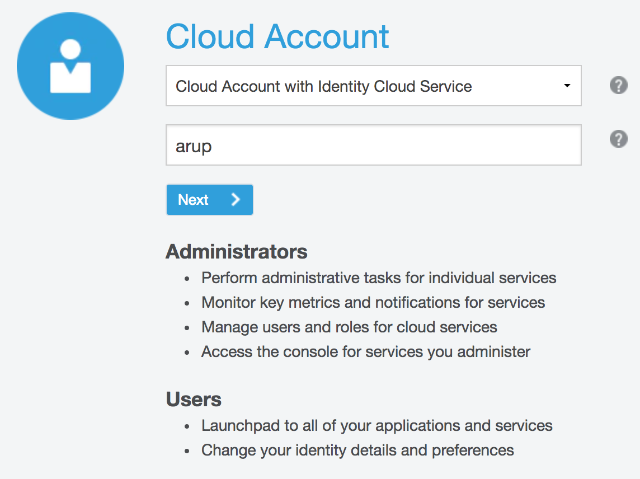
Task: Click the Users section heading
Action: click(194, 400)
